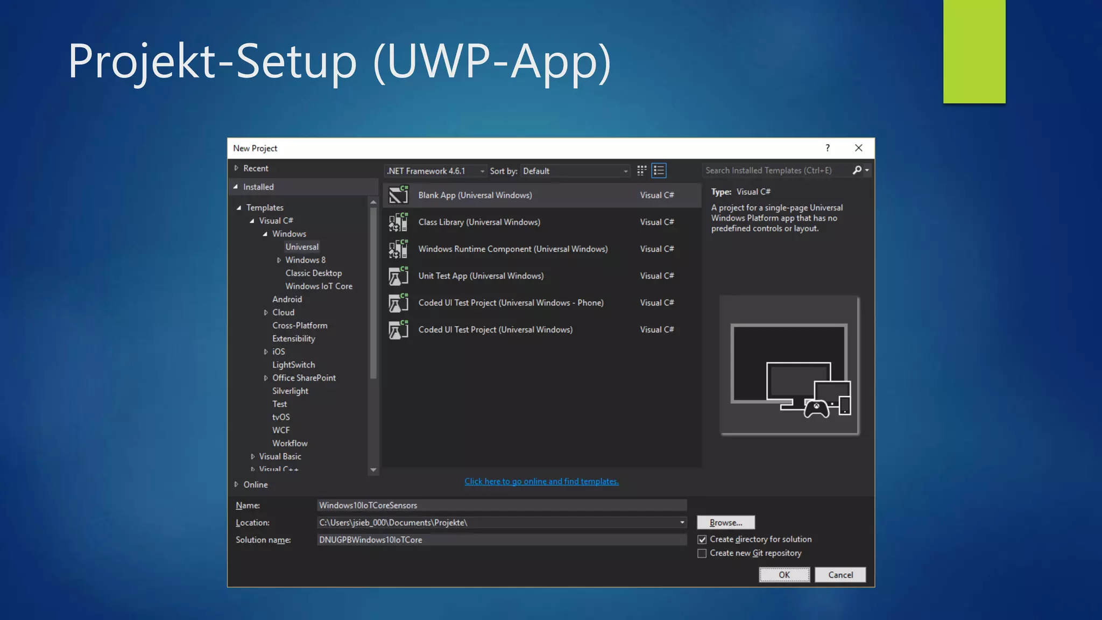This screenshot has height=620, width=1102.
Task: Select the Blank App (Universal Windows) template icon
Action: click(399, 195)
